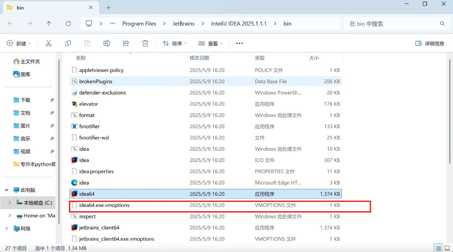Click the Share icon in toolbar
The width and height of the screenshot is (453, 252).
tap(126, 43)
